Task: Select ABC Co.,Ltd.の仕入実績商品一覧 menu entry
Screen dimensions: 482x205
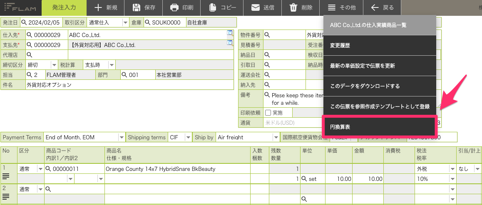Action: point(380,25)
